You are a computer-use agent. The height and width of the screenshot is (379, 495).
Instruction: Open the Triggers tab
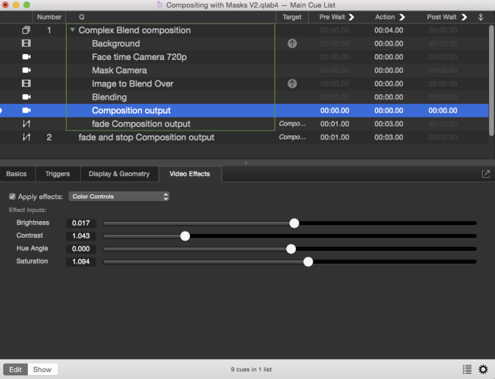(57, 174)
